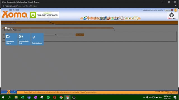Click the middle of three green checkmark icons
Viewport: 179px width, 100px height.
pyautogui.click(x=129, y=18)
